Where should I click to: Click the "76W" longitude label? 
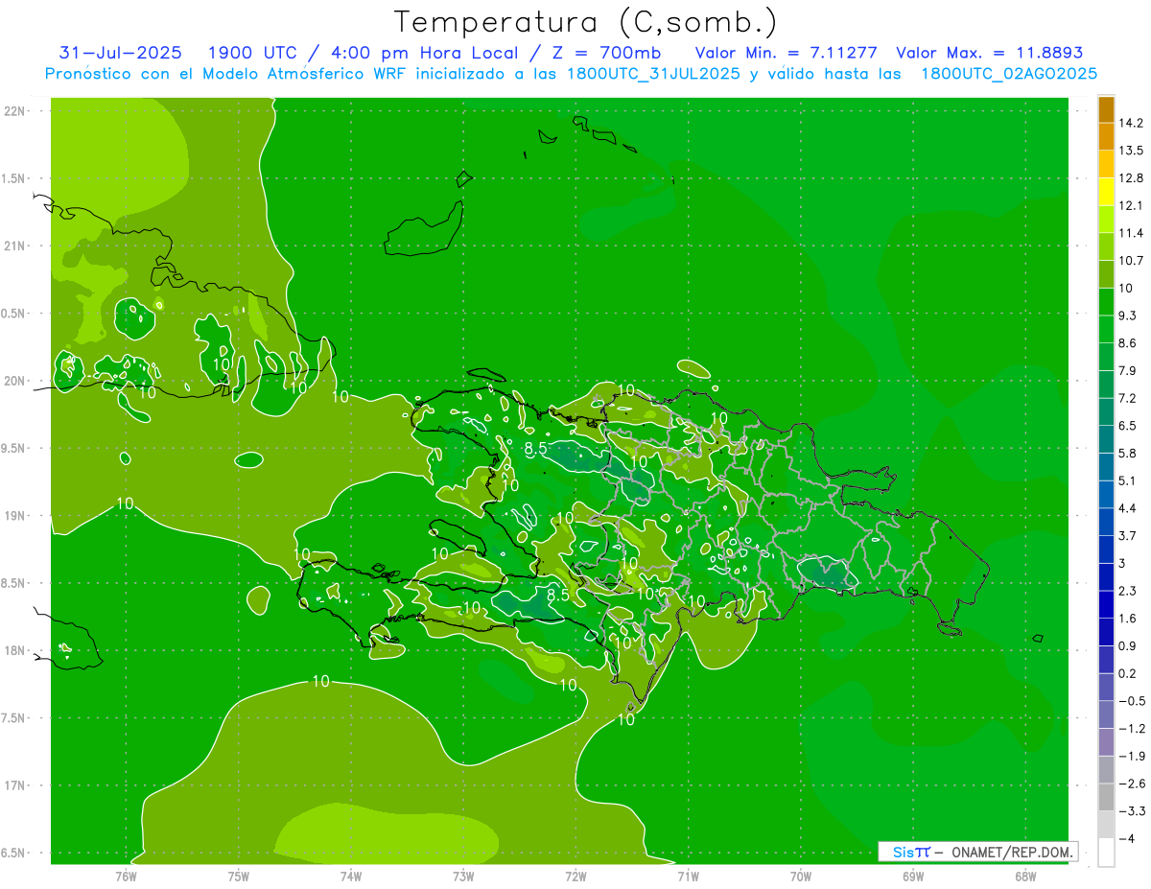point(126,876)
